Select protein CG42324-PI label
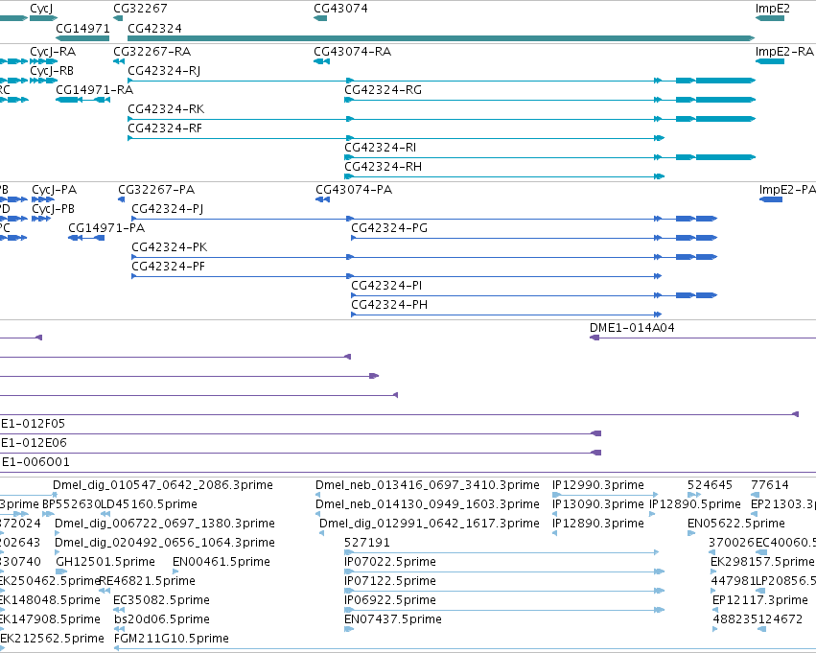This screenshot has width=816, height=653. [386, 285]
